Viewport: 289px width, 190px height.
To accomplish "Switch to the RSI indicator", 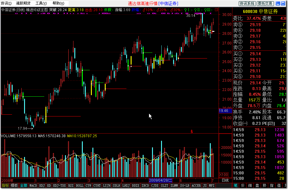I will [x=71, y=185].
